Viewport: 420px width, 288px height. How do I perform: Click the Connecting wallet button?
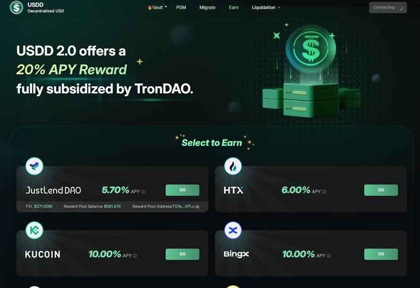[x=388, y=8]
